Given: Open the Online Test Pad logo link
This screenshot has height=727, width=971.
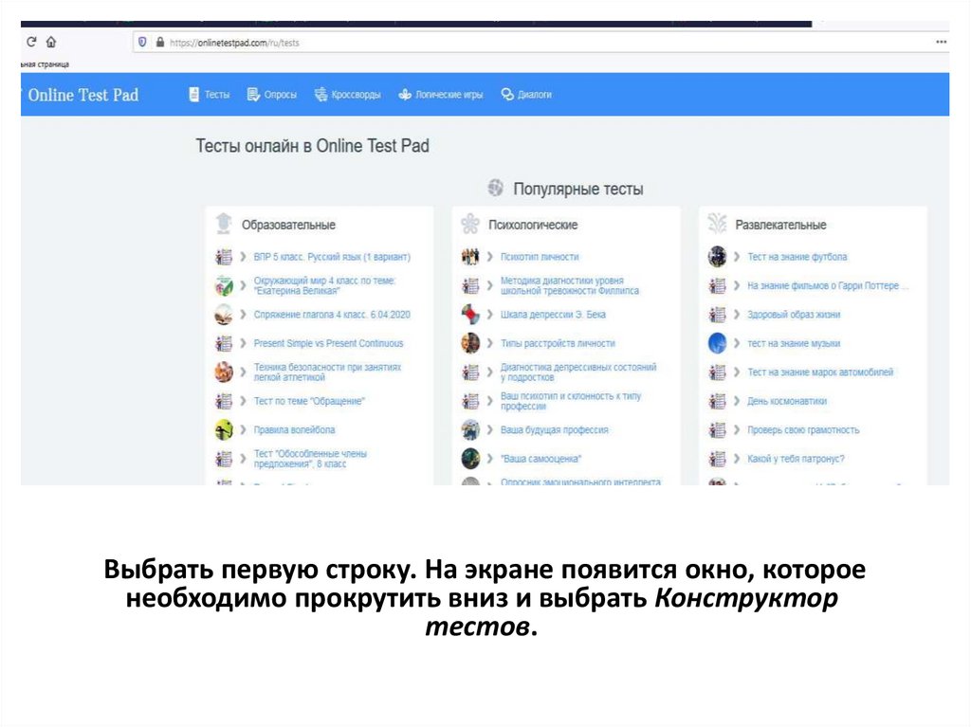Looking at the screenshot, I should coord(83,95).
